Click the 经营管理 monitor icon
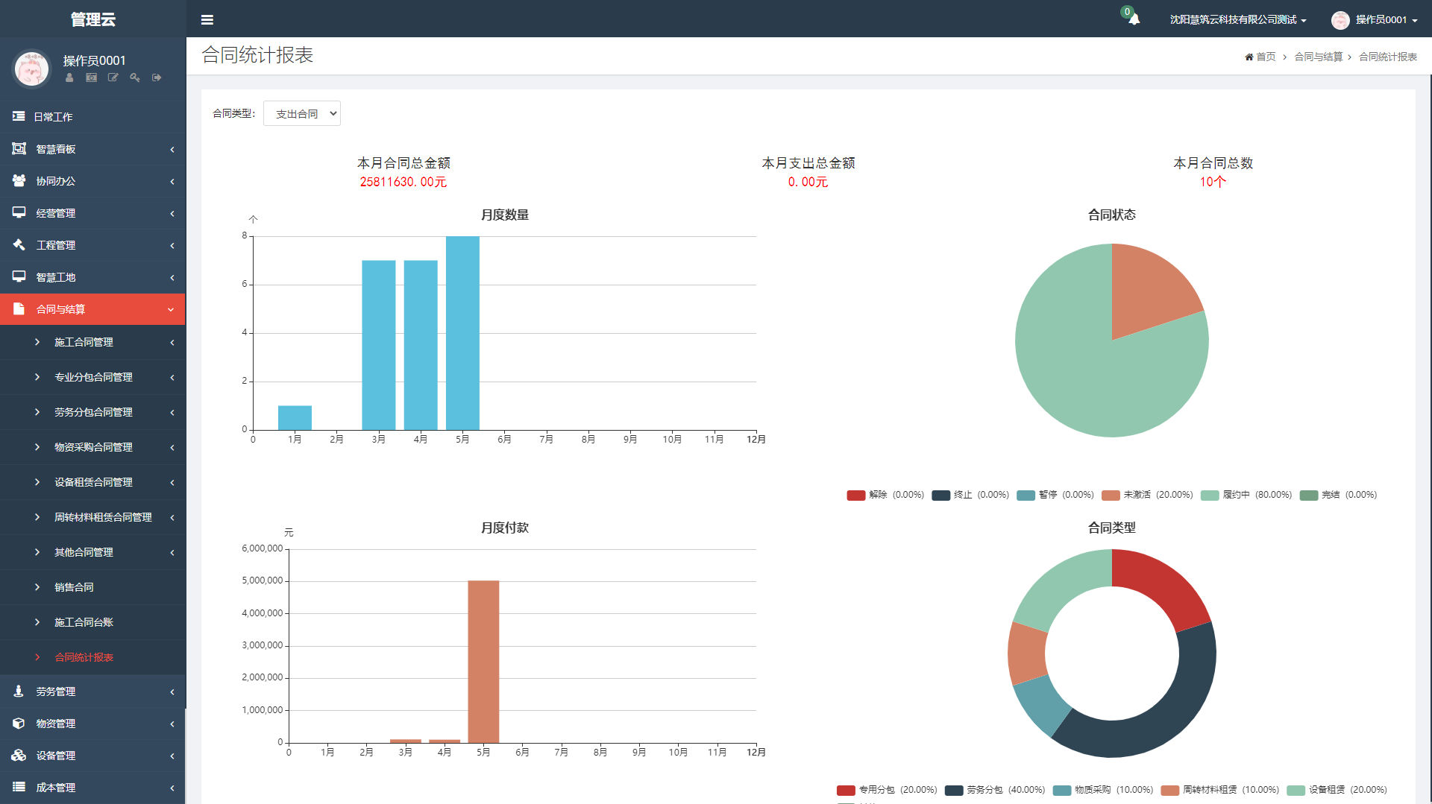This screenshot has width=1432, height=804. [19, 213]
